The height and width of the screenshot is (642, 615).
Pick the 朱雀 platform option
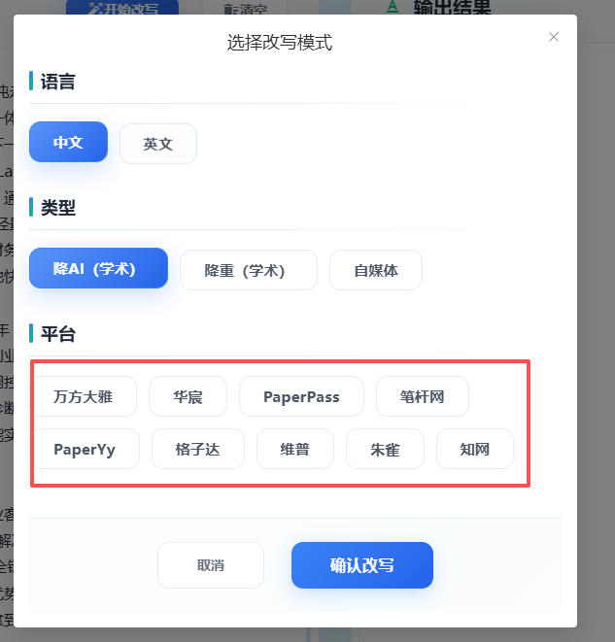385,450
